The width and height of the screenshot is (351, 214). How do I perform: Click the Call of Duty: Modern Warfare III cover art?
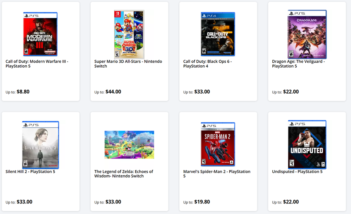pyautogui.click(x=40, y=35)
